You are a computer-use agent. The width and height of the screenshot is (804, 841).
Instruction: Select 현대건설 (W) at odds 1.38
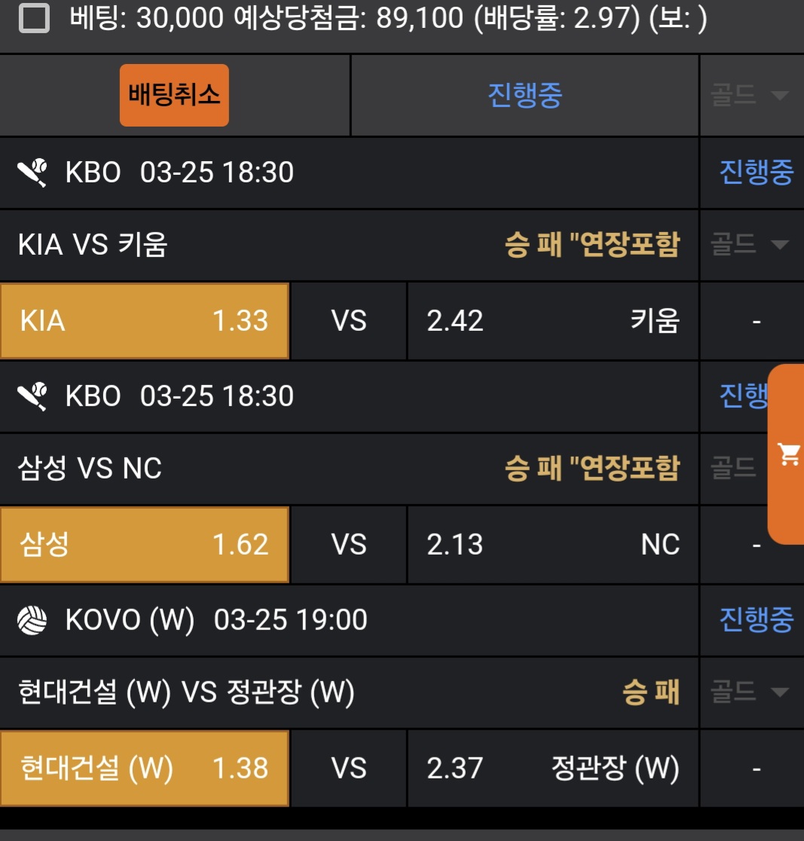click(x=144, y=768)
